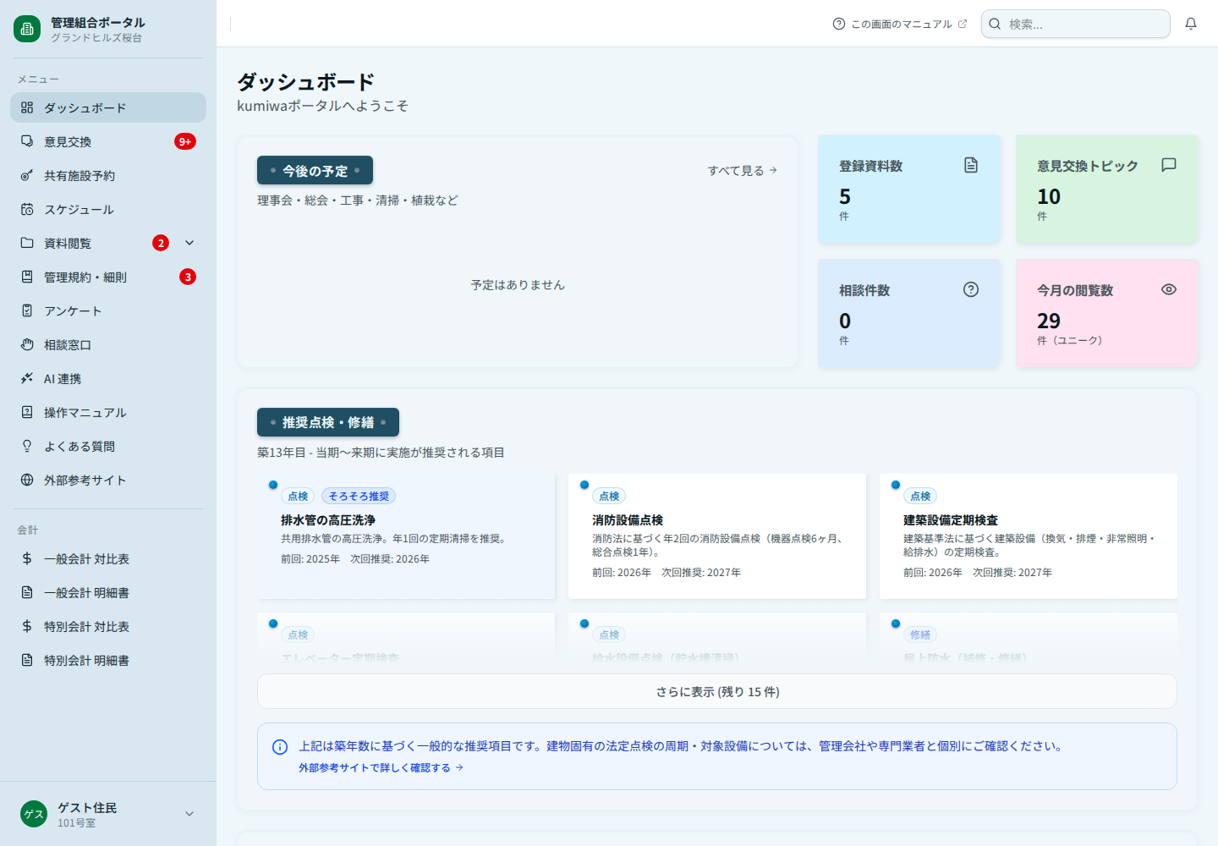The image size is (1218, 846).
Task: Click the help circle icon beside マニュアル
Action: point(839,24)
